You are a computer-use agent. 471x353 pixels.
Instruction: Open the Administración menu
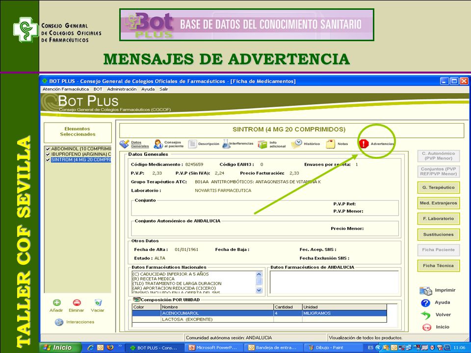pyautogui.click(x=122, y=89)
